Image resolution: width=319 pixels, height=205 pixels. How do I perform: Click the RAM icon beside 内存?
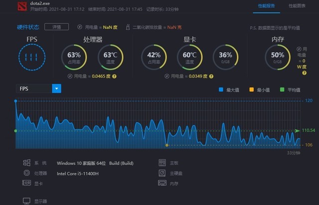(x=162, y=183)
